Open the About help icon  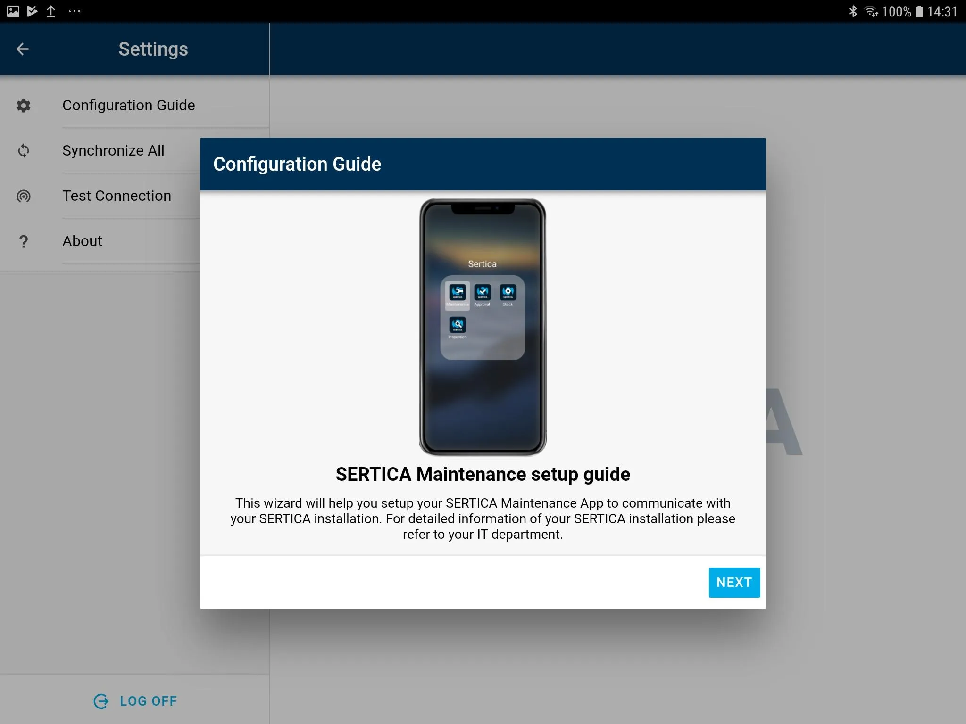point(23,241)
